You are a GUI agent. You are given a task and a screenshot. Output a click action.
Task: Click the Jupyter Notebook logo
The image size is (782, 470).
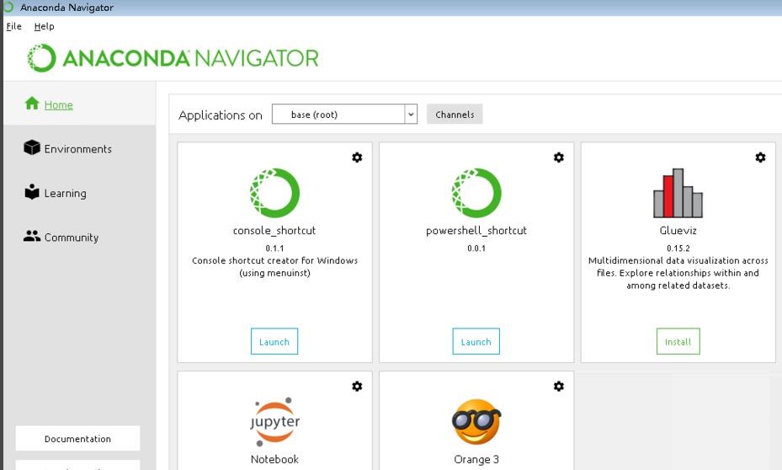(274, 421)
